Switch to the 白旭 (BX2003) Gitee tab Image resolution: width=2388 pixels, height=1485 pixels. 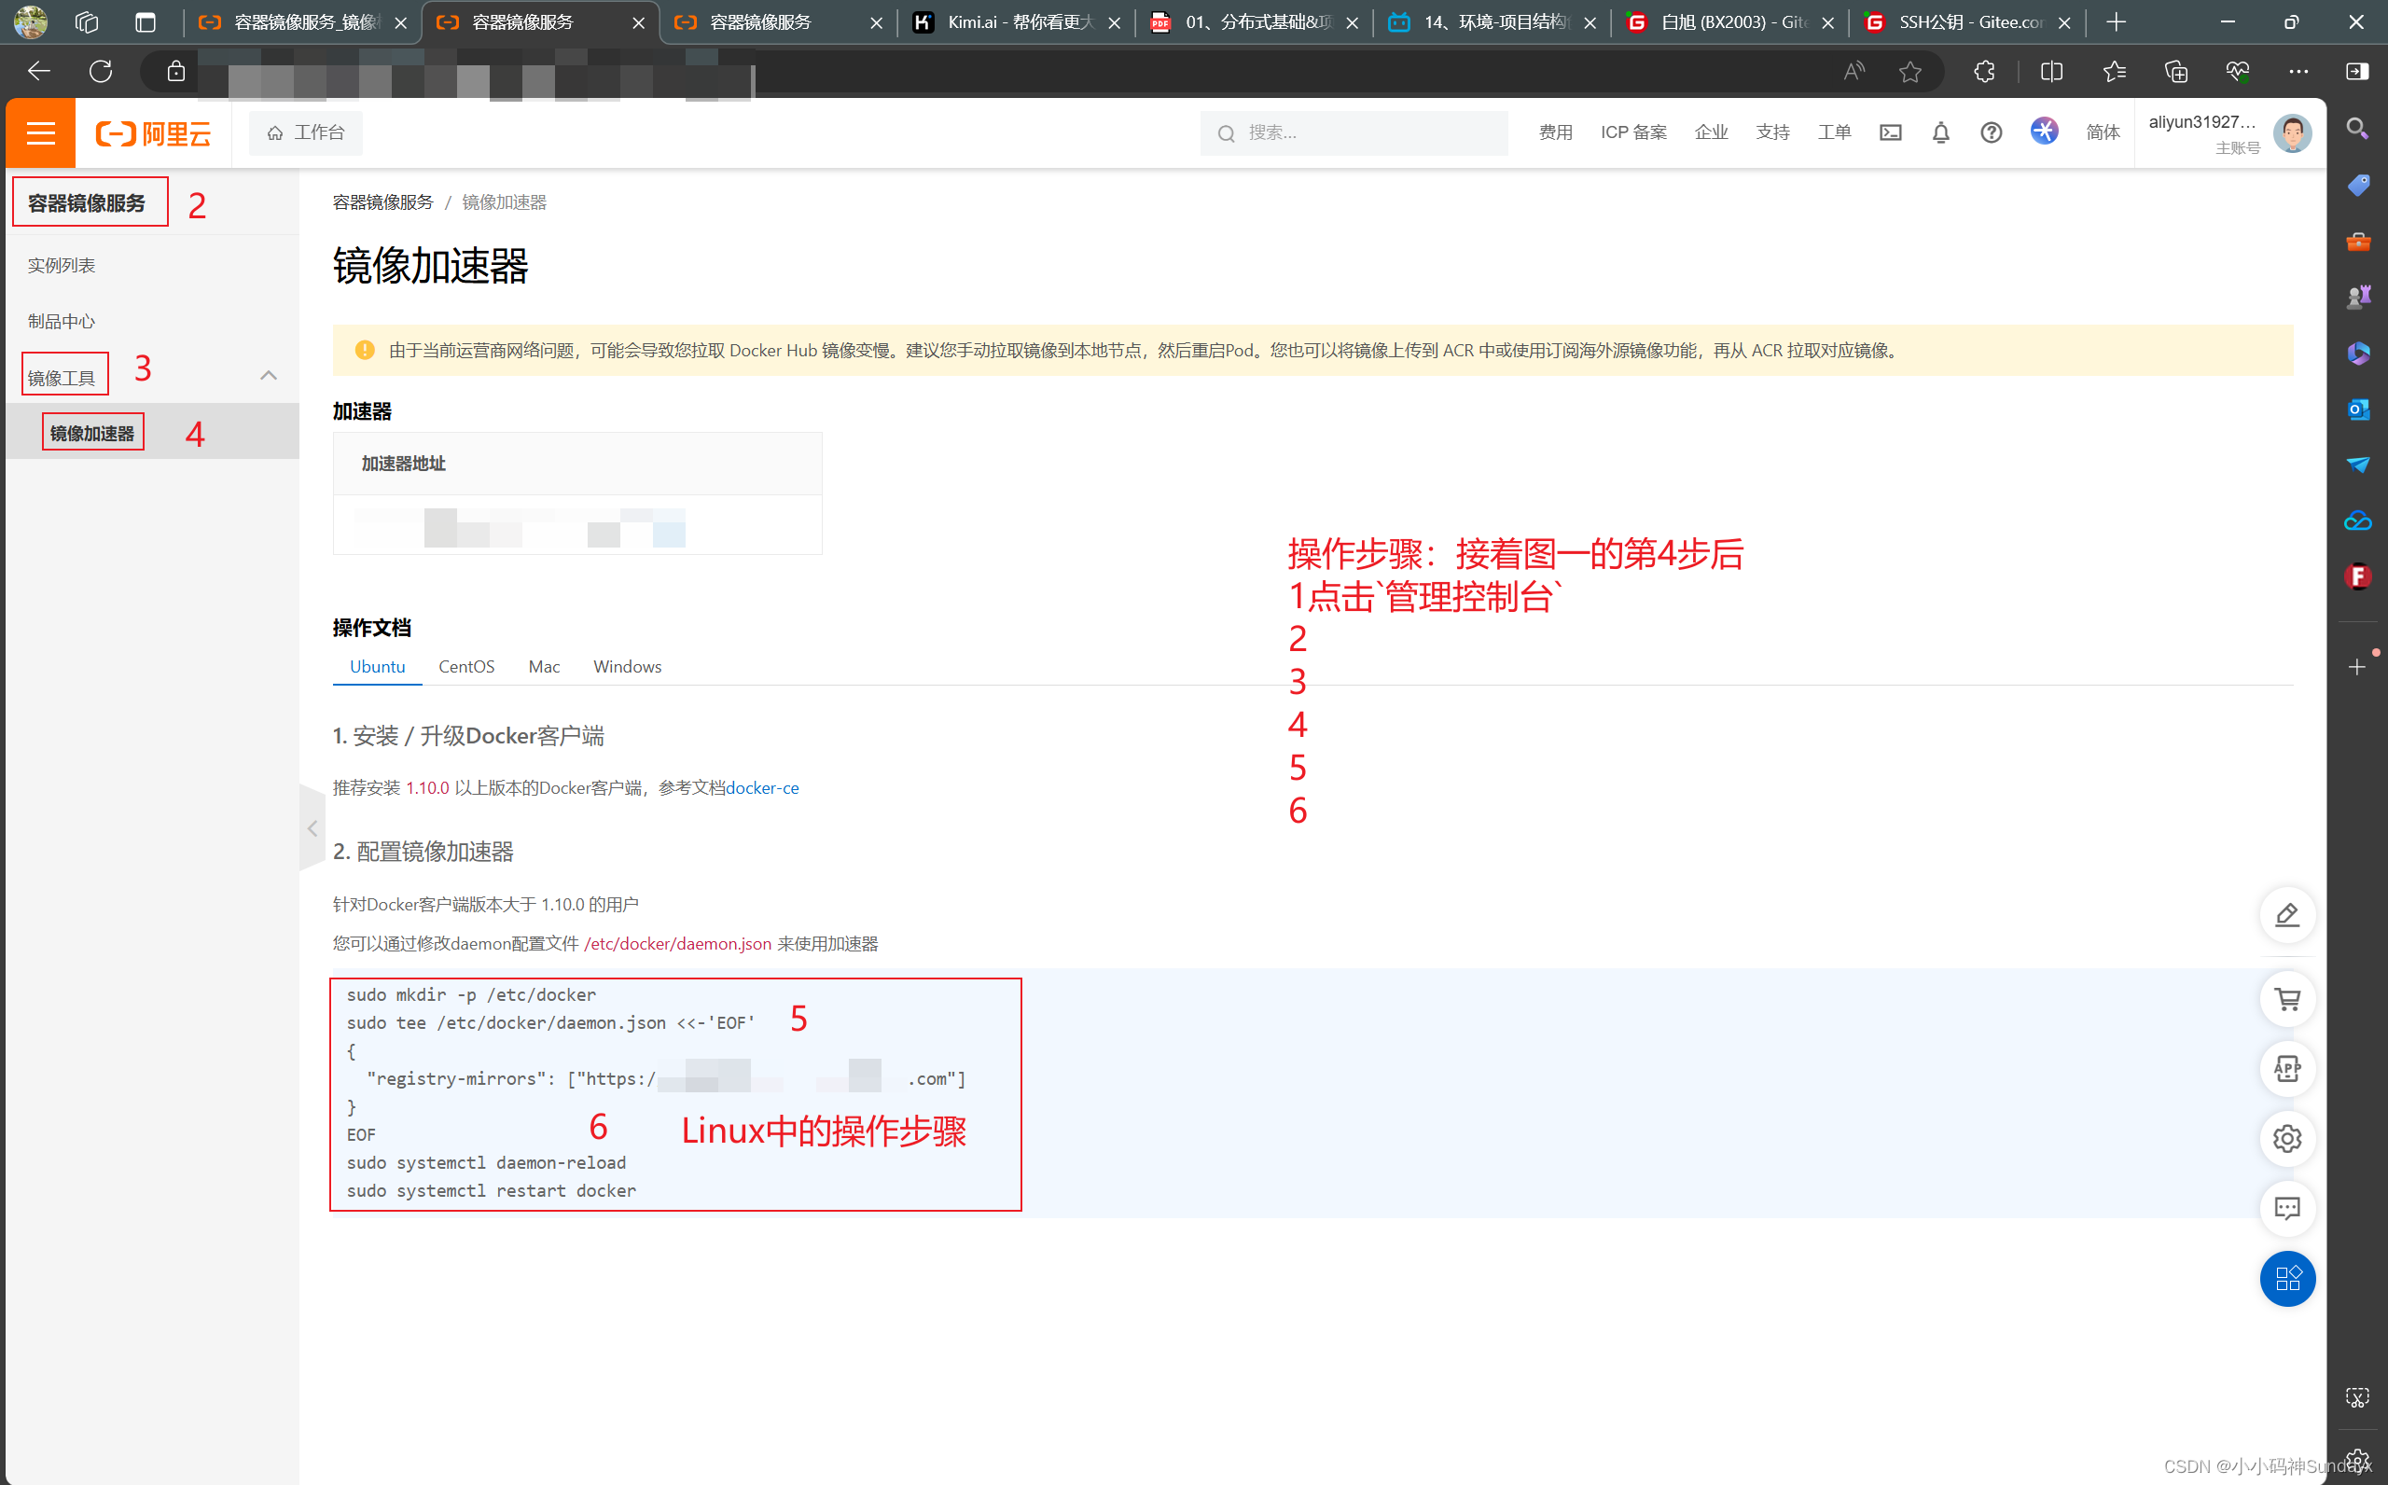pyautogui.click(x=1730, y=21)
